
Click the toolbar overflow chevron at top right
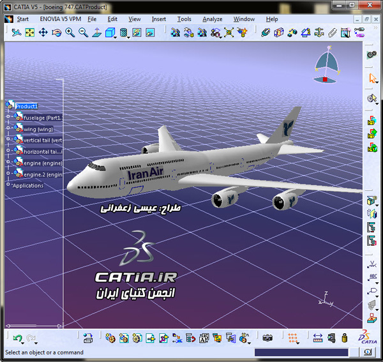(376, 28)
